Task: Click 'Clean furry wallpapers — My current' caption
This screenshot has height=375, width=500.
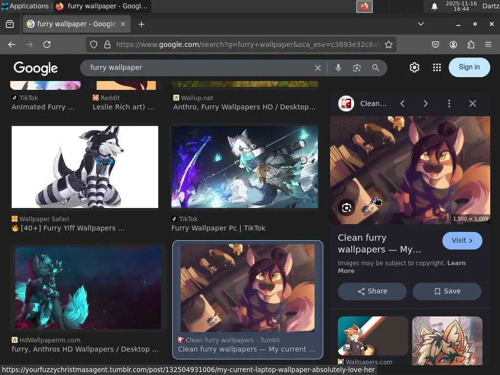Action: (x=247, y=350)
